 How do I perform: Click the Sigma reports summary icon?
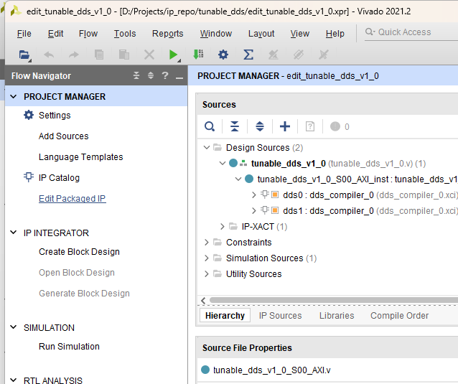248,55
